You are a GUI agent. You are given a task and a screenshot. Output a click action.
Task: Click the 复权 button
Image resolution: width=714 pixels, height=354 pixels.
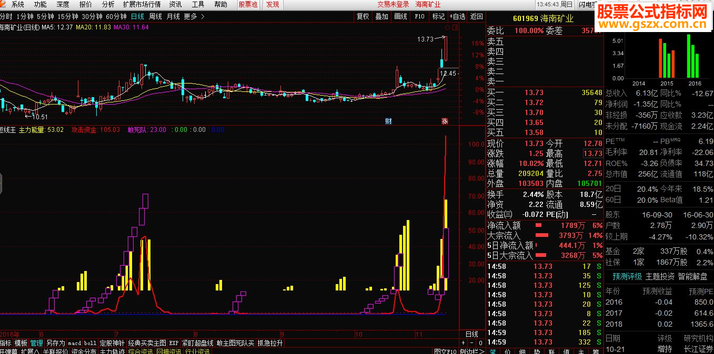363,16
